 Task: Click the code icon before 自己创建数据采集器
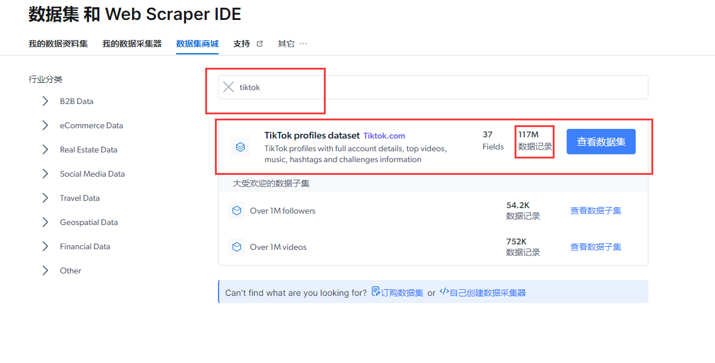click(444, 292)
